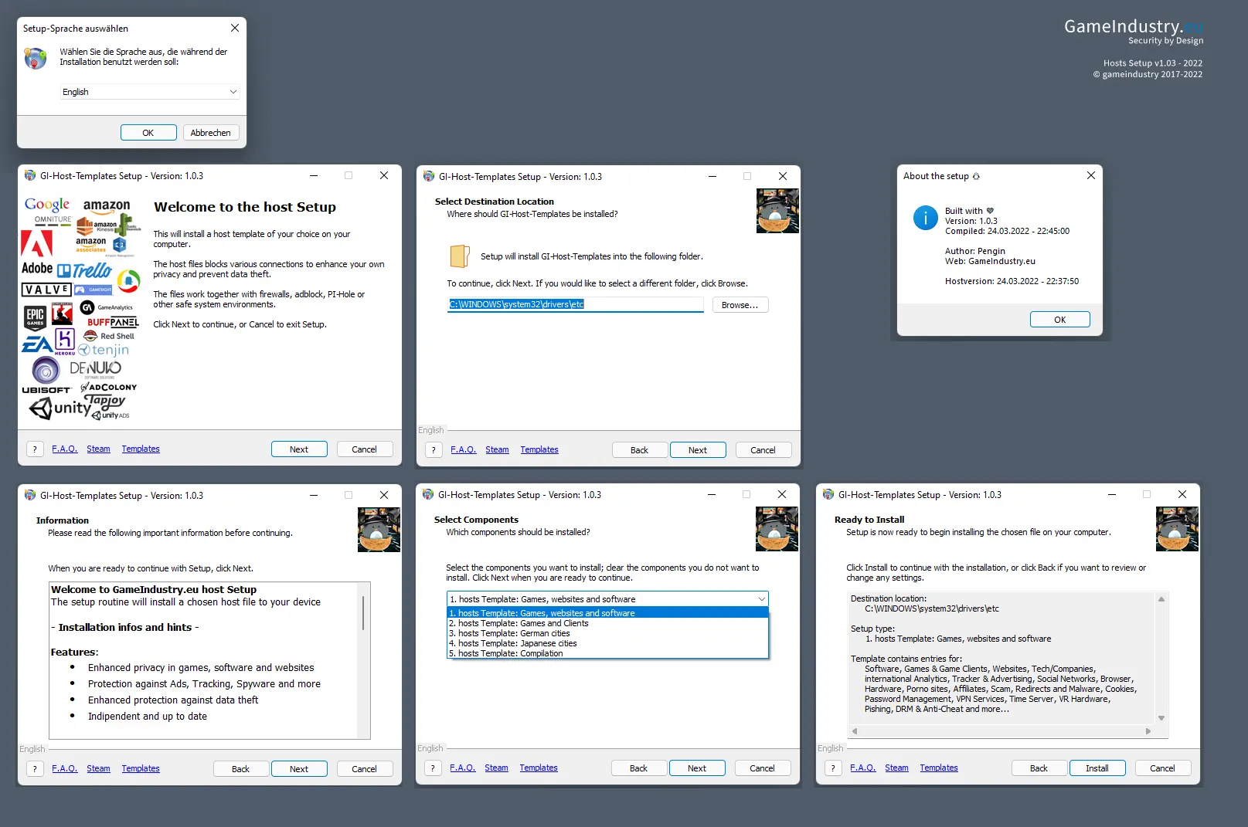Image resolution: width=1248 pixels, height=827 pixels.
Task: Open the English language dropdown
Action: coord(150,92)
